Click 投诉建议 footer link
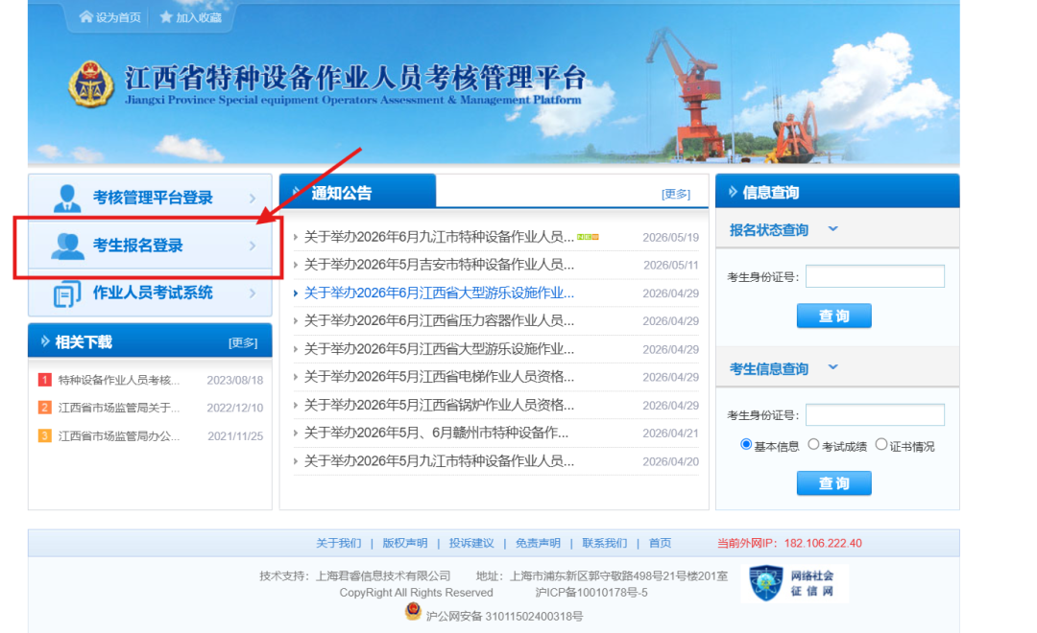The image size is (1037, 633). [471, 543]
